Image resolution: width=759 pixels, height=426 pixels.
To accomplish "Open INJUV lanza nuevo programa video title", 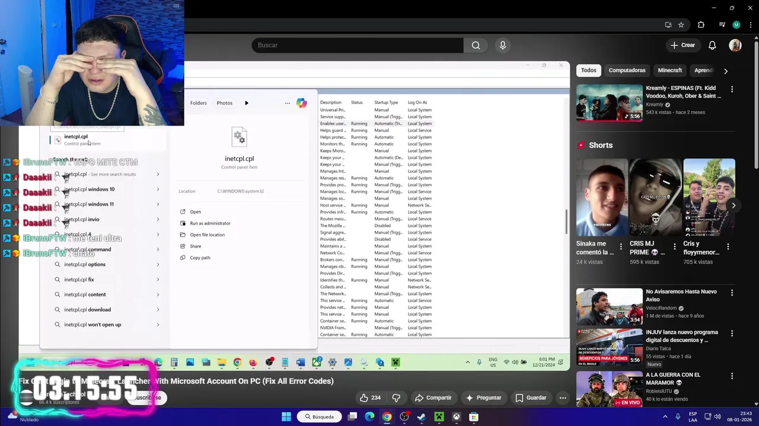I will click(x=682, y=336).
